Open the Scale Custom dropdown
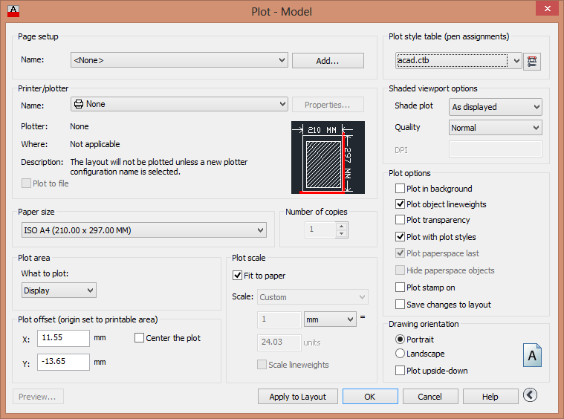Viewport: 564px width, 419px height. click(x=313, y=297)
